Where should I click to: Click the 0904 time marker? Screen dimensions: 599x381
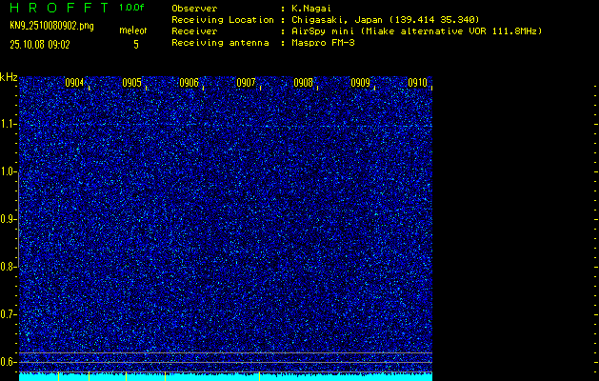[74, 83]
